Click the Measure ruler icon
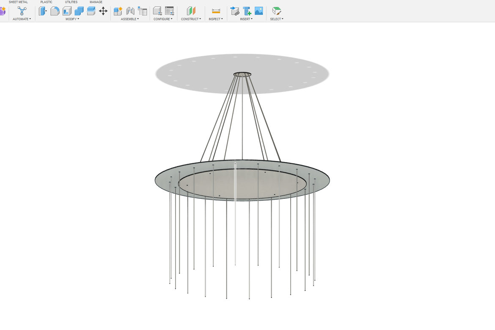The height and width of the screenshot is (330, 495). 216,11
